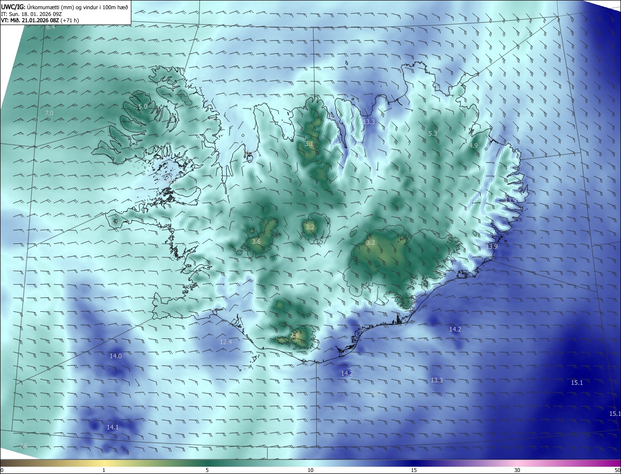Click the '14.0' value label
621x474 pixels.
[x=115, y=356]
